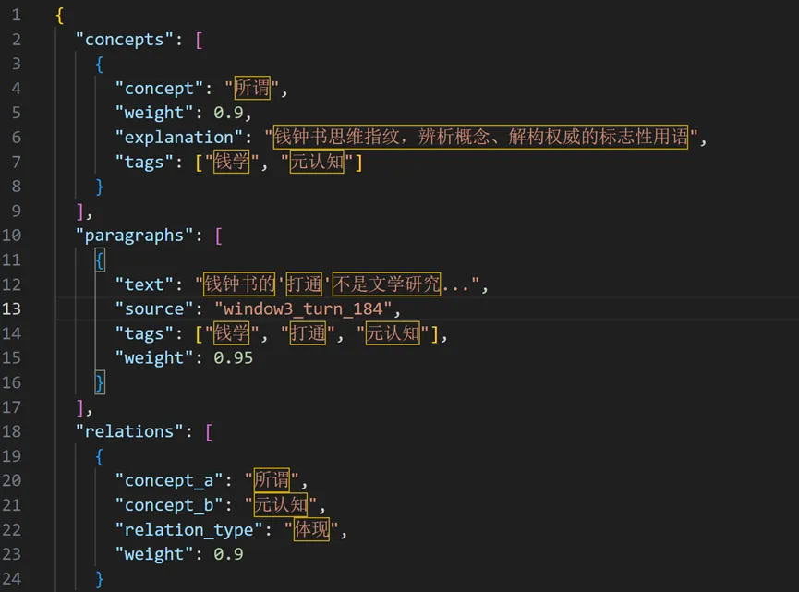
Task: Click the 0.9 value on line 5
Action: [x=228, y=113]
